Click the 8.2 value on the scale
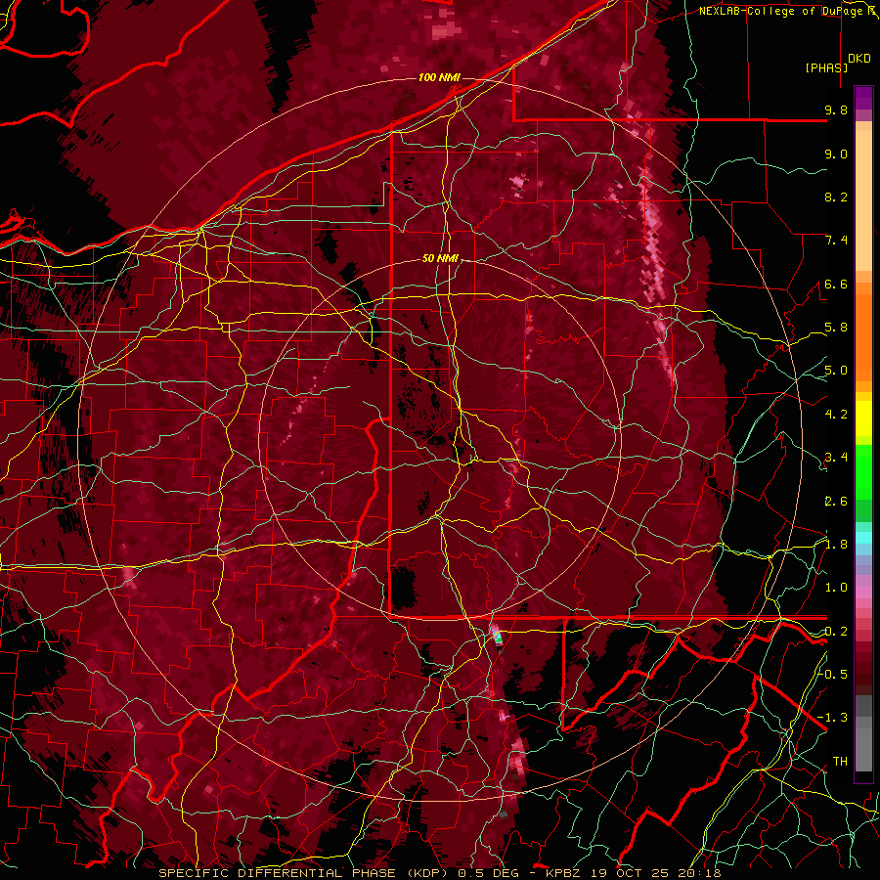The width and height of the screenshot is (880, 880). tap(836, 197)
